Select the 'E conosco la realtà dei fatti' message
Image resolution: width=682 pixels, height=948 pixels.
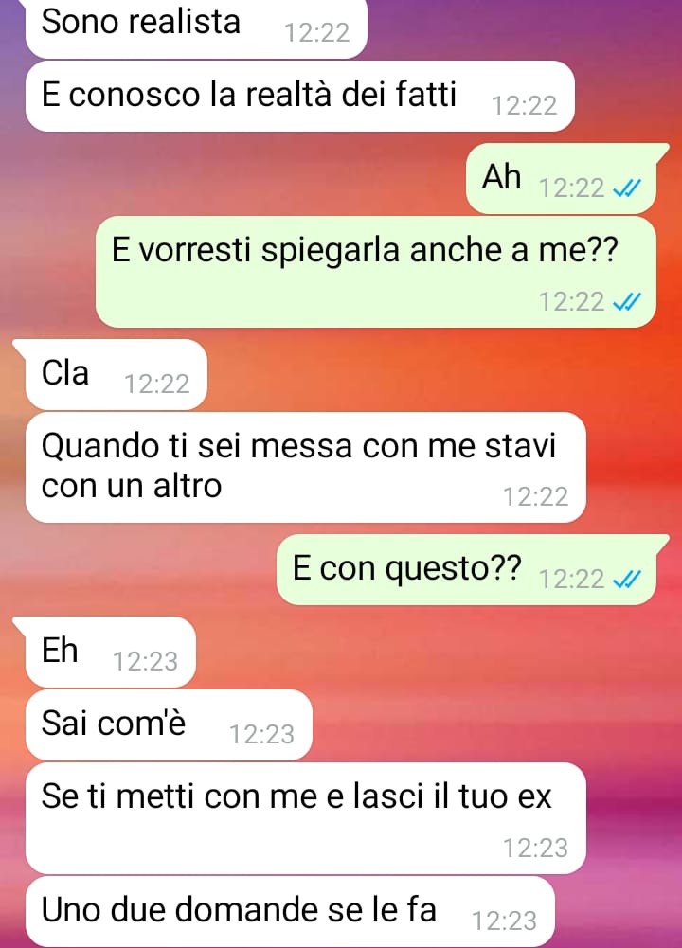tap(300, 97)
